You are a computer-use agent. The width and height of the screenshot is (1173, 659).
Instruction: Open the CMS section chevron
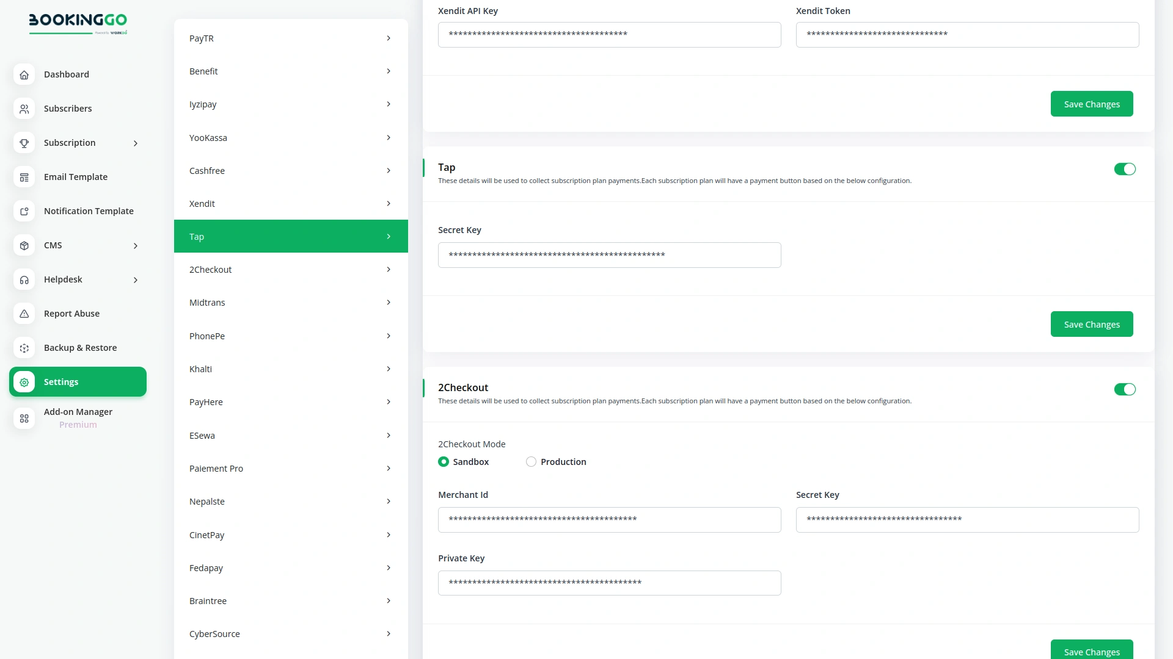point(135,245)
